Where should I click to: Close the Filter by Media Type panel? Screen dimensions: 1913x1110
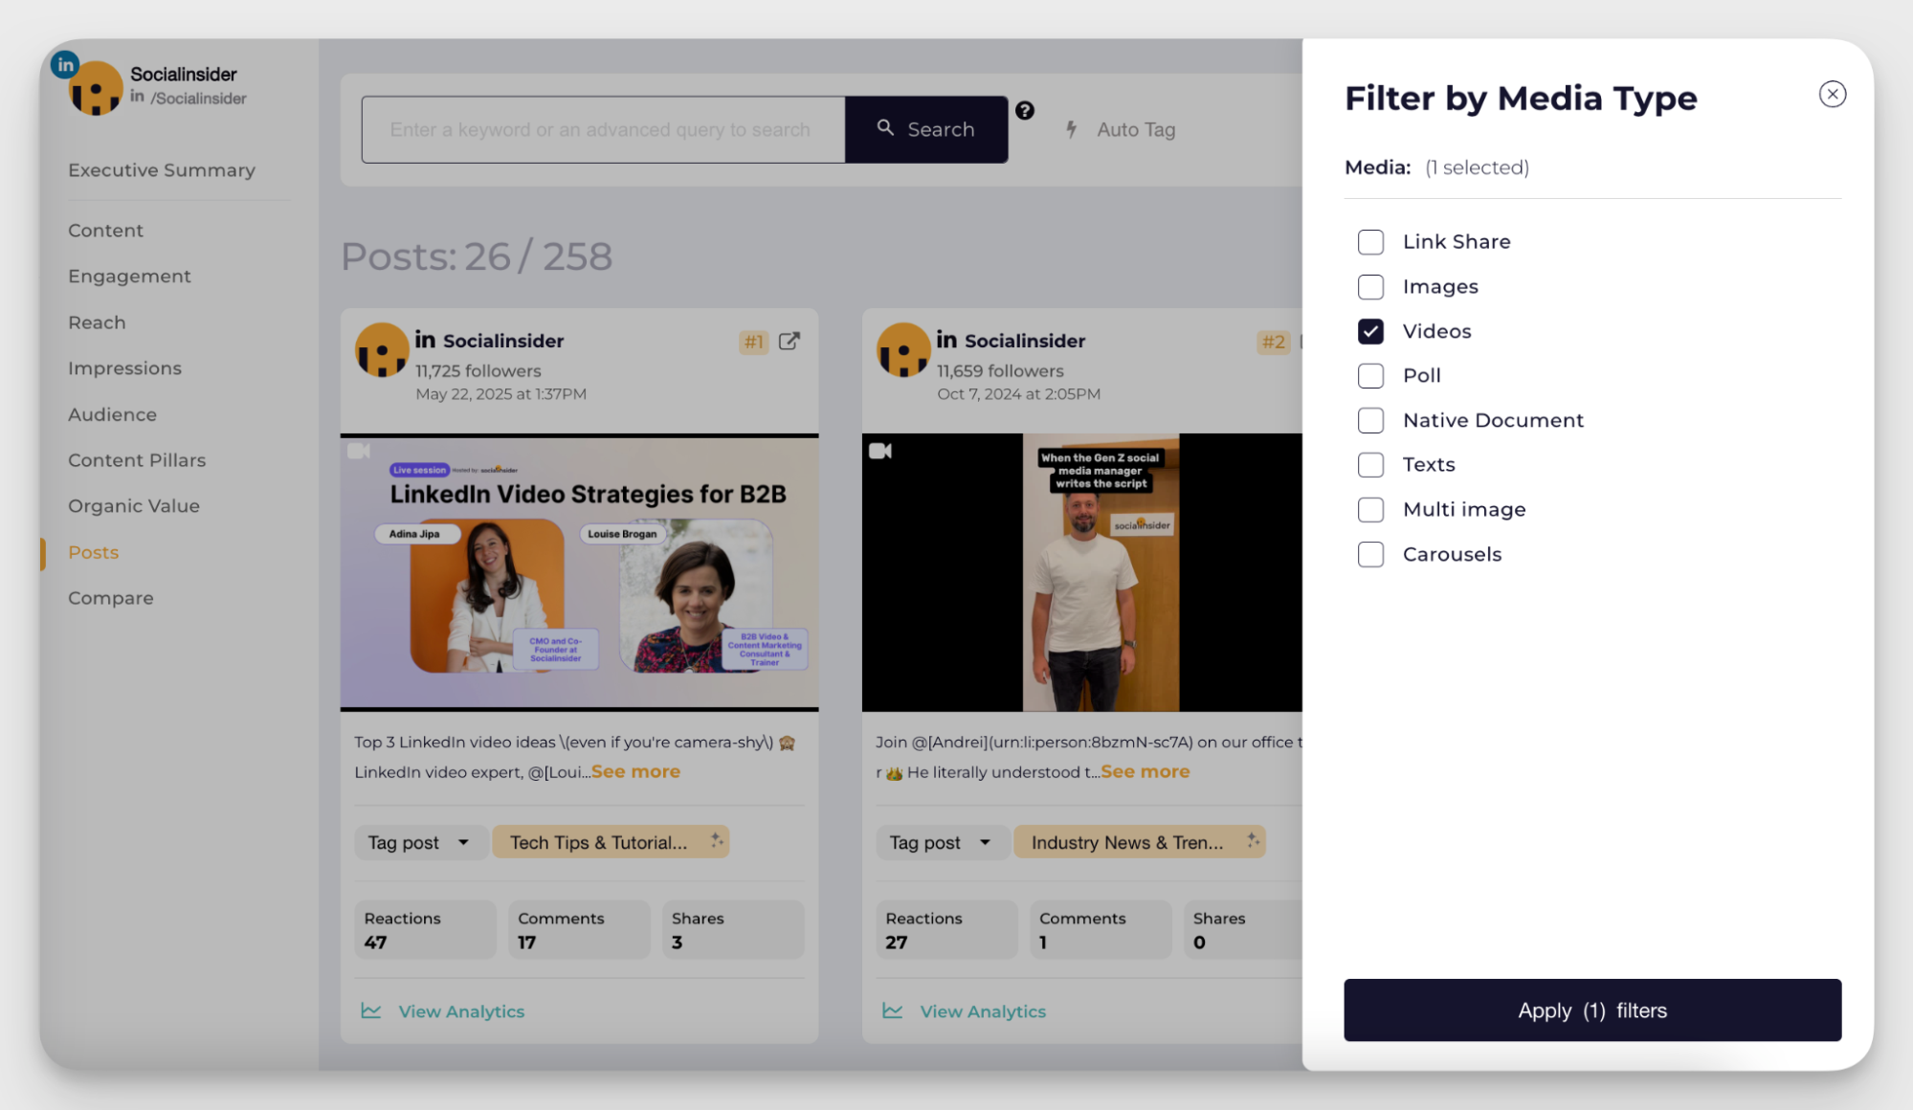tap(1832, 94)
